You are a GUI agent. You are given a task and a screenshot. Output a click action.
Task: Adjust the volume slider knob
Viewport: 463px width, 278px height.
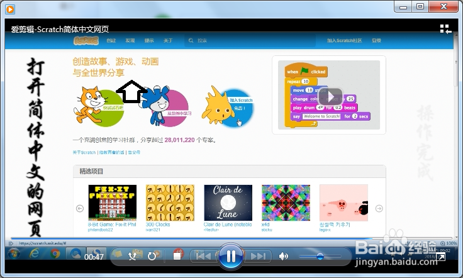320,257
